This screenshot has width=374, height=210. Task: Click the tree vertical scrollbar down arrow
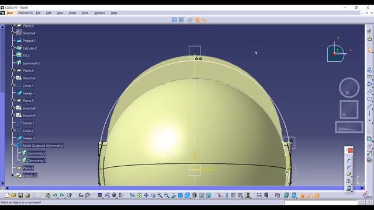[x=2, y=184]
